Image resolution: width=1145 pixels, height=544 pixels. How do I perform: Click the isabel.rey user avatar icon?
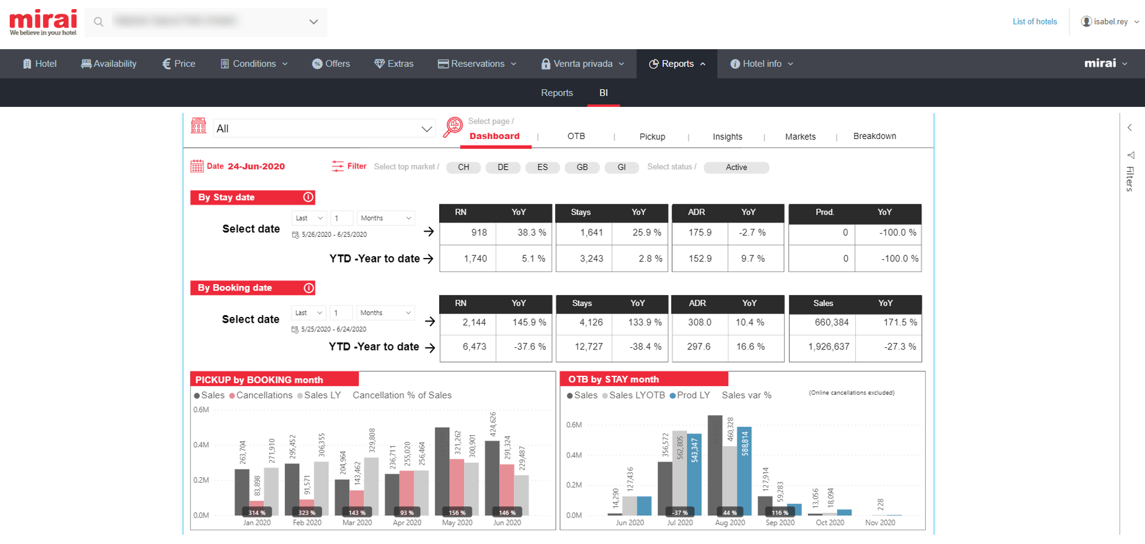coord(1086,22)
